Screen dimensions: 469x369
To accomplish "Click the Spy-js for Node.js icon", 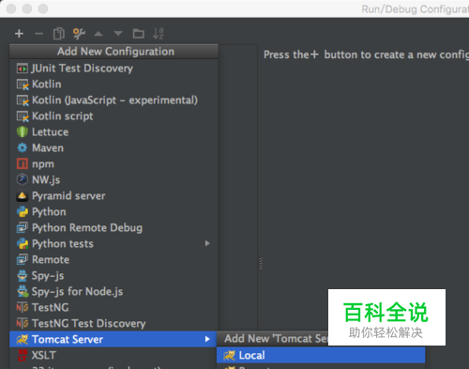I will pos(23,291).
